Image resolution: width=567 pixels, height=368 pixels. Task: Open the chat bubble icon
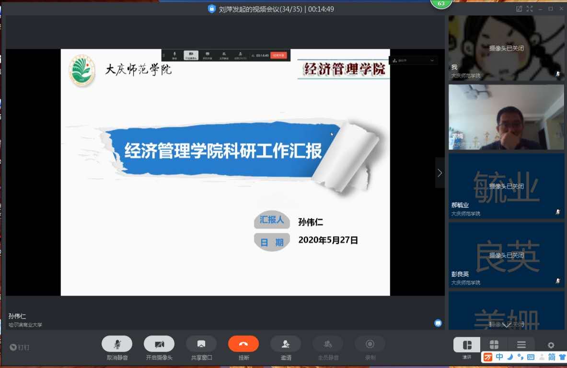coord(438,323)
